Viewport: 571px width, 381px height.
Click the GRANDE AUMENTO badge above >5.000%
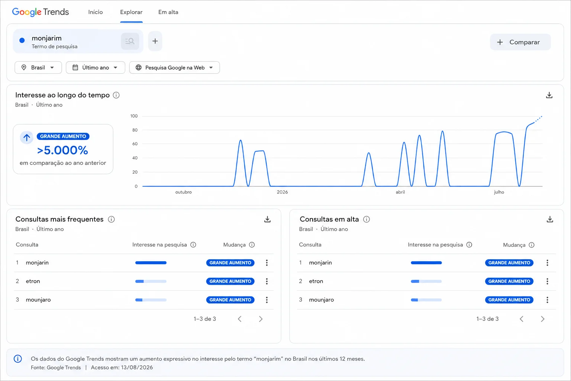(x=63, y=136)
